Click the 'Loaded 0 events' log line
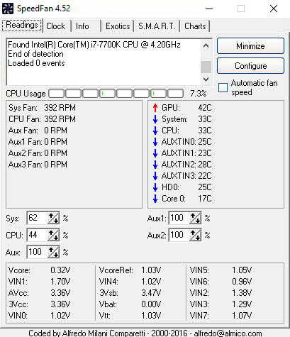The image size is (290, 337). click(x=36, y=63)
